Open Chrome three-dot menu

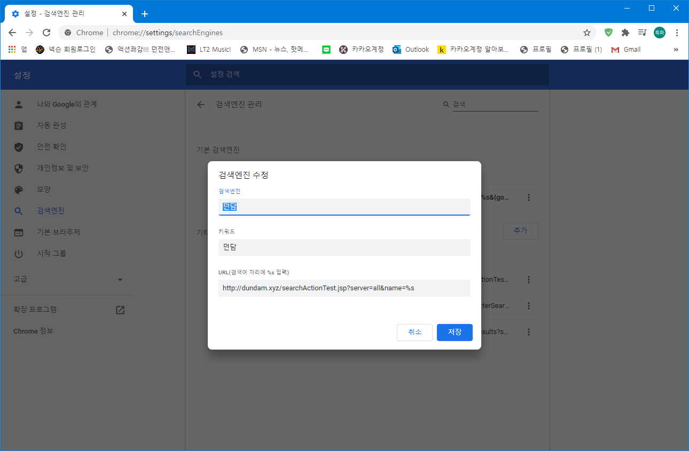point(677,33)
